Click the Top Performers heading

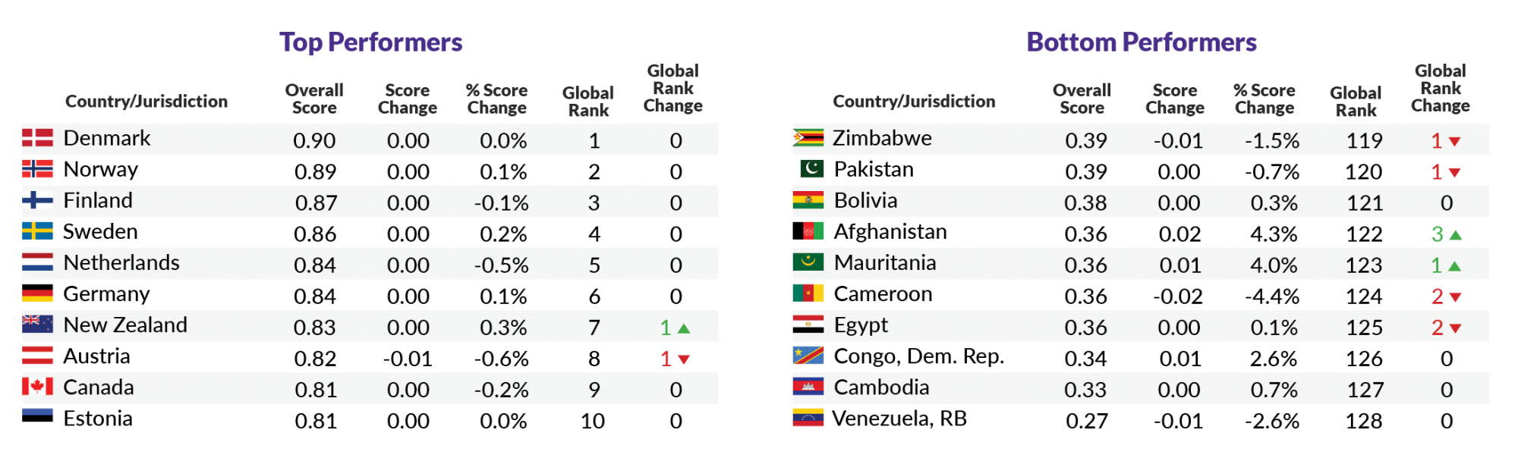coord(370,42)
